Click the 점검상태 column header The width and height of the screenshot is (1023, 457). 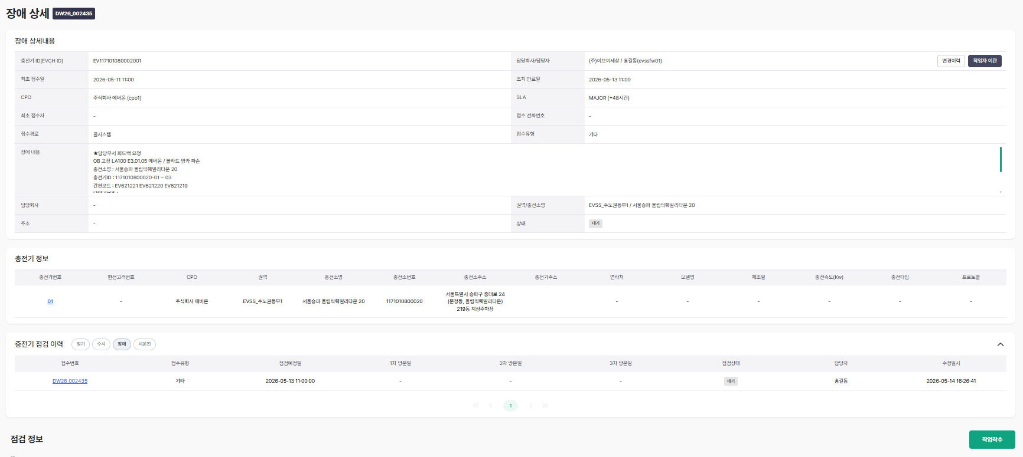(x=731, y=363)
